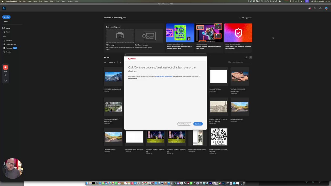Open the Arizona Monster.psd thumbnail

[x=240, y=107]
